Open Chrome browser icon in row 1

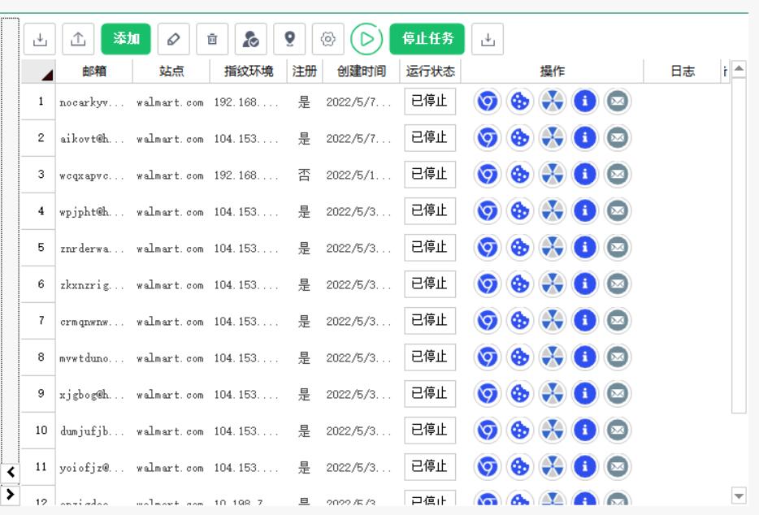[x=487, y=102]
